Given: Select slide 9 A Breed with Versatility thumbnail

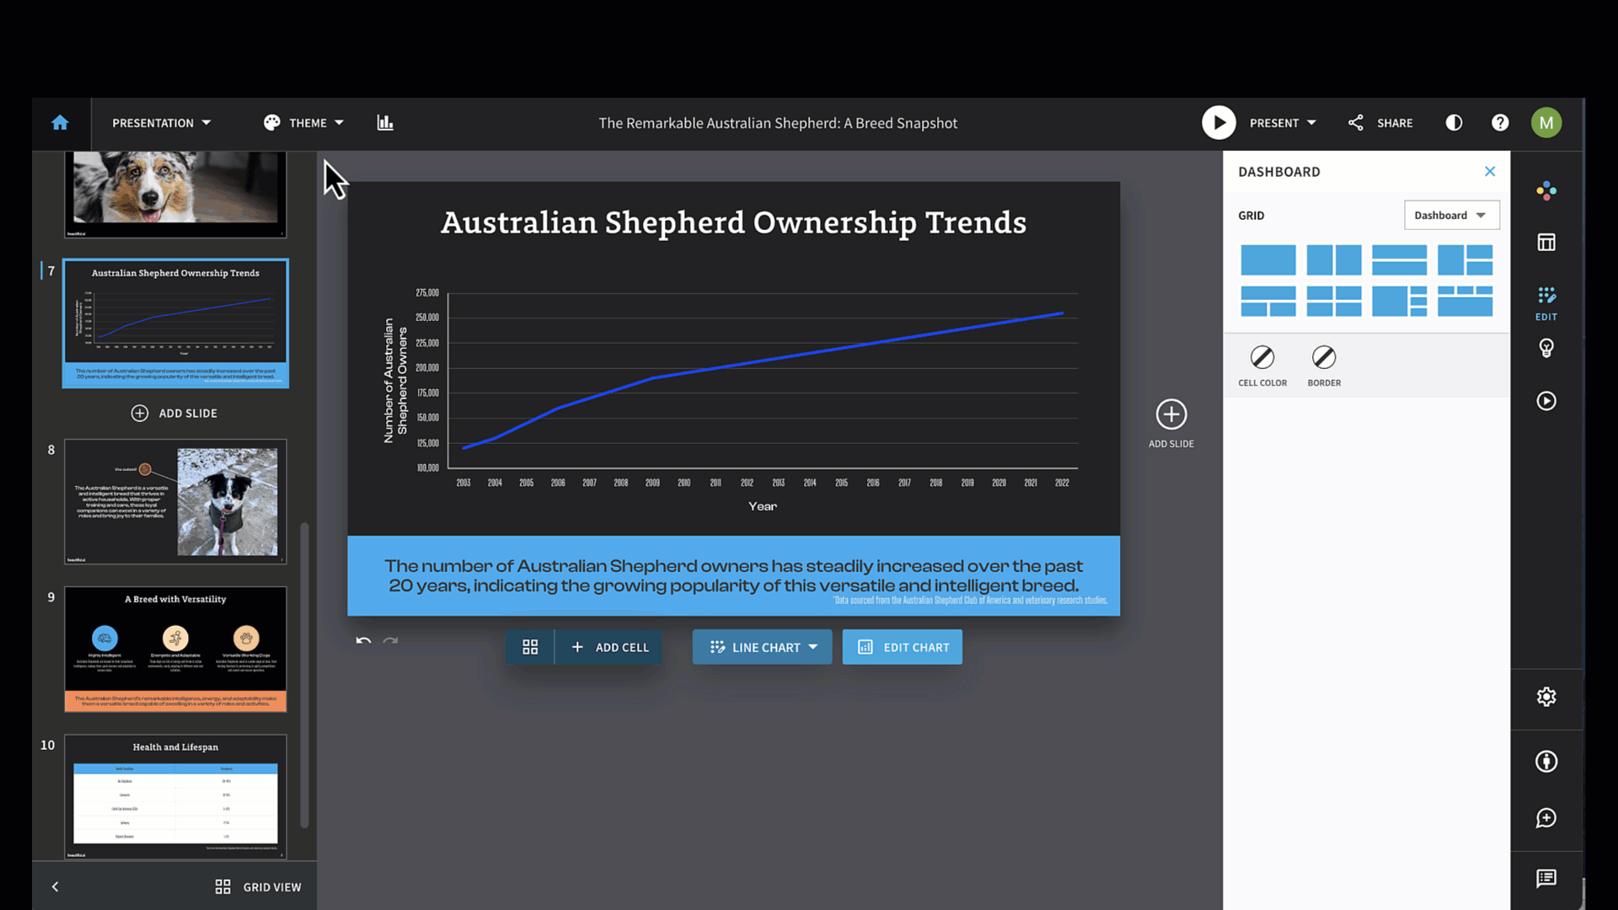Looking at the screenshot, I should coord(175,650).
